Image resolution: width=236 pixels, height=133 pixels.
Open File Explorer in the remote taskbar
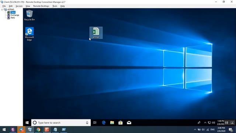(x=112, y=123)
